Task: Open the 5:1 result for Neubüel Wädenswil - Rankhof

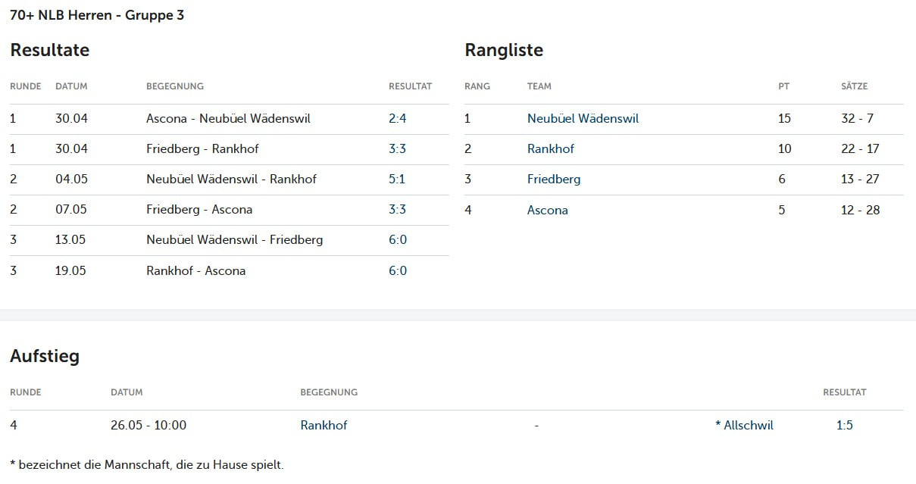Action: click(x=398, y=180)
